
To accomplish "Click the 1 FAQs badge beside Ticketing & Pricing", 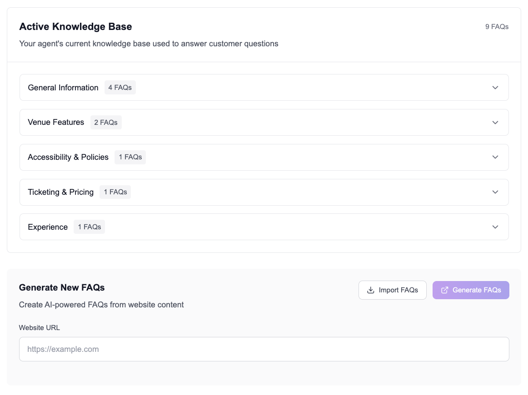I will (115, 192).
